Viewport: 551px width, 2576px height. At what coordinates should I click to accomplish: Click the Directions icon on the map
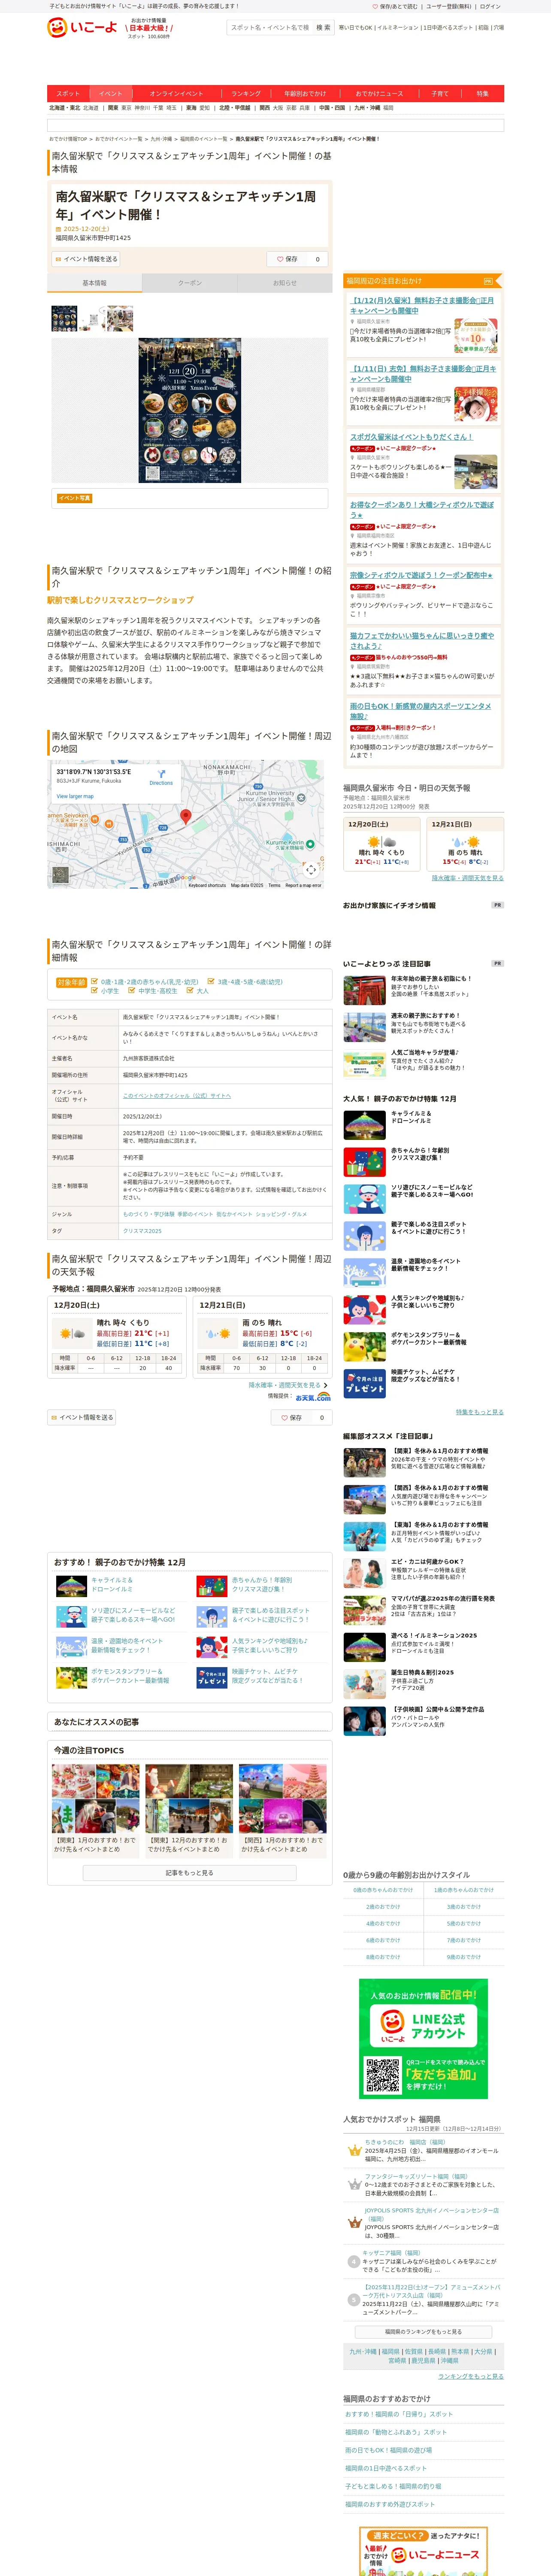pyautogui.click(x=161, y=775)
